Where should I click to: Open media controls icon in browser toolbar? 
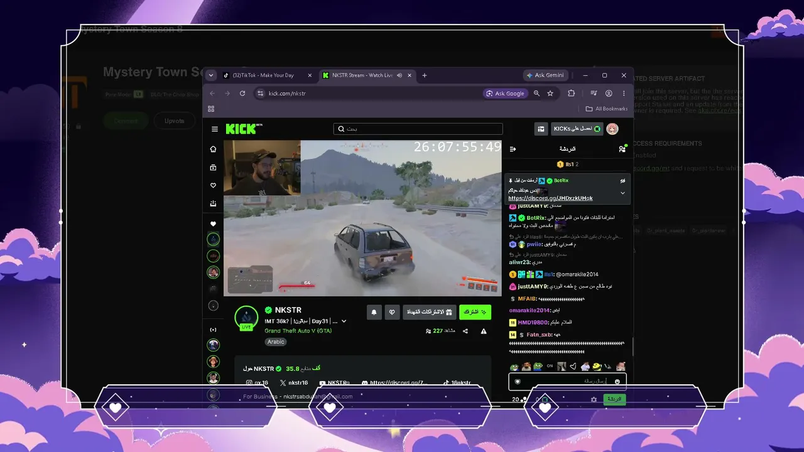594,94
